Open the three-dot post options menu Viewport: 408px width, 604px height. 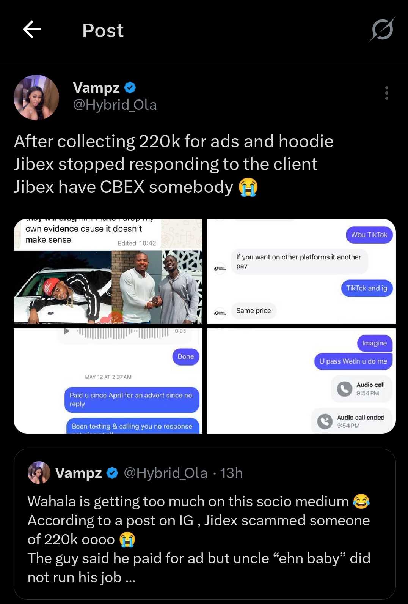tap(386, 93)
